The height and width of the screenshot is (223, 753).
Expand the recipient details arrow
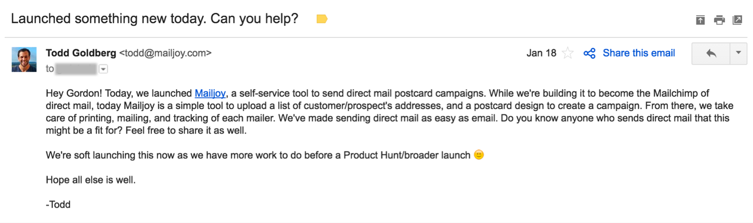click(103, 69)
